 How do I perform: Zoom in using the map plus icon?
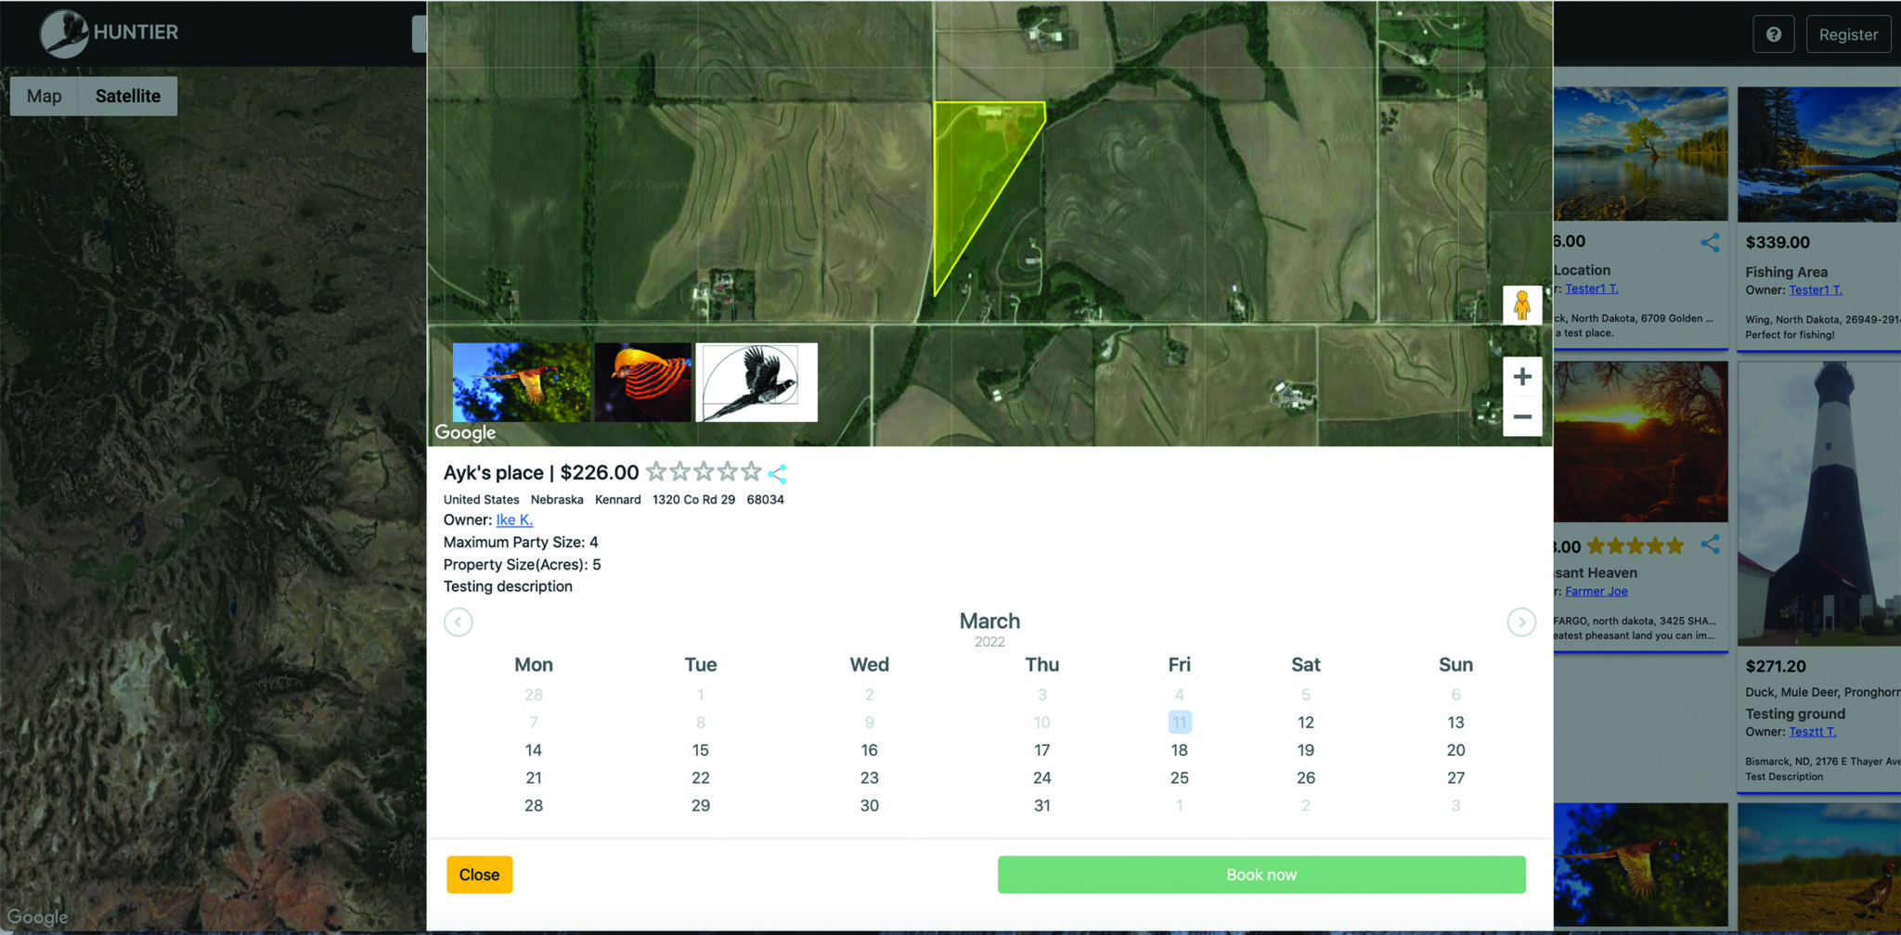[1522, 377]
